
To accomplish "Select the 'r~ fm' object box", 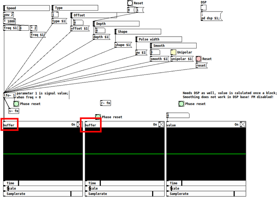I will coord(106,103).
